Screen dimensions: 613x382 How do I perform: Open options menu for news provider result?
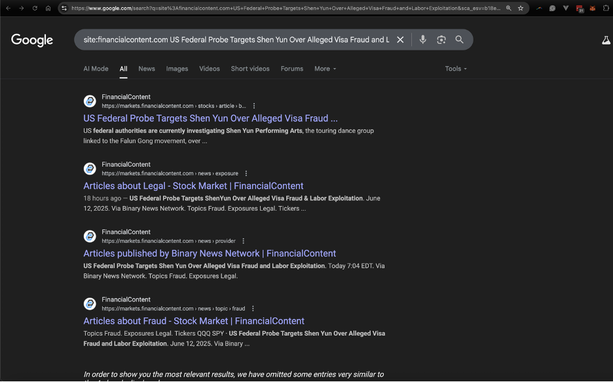tap(243, 241)
